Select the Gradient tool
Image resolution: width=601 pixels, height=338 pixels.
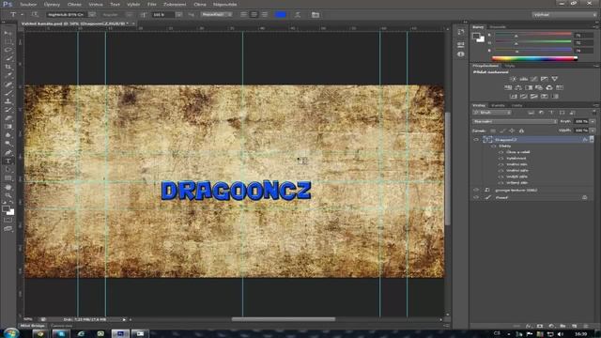pyautogui.click(x=8, y=127)
